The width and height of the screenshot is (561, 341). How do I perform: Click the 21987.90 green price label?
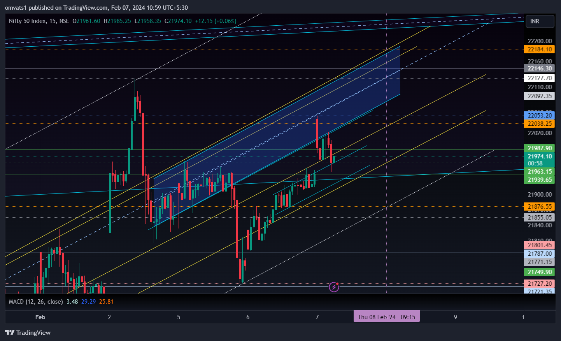(x=539, y=148)
